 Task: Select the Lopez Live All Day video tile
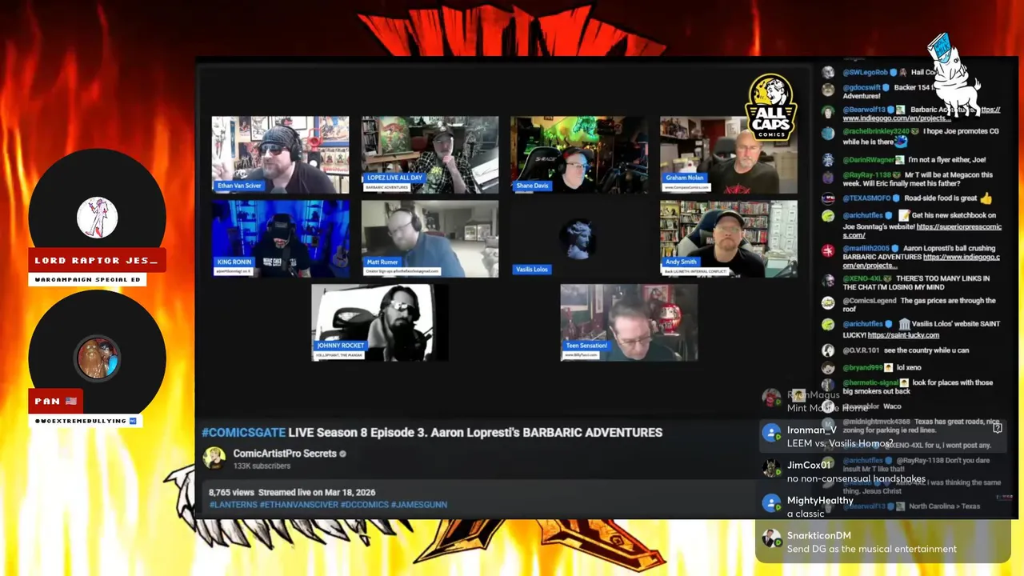[430, 154]
